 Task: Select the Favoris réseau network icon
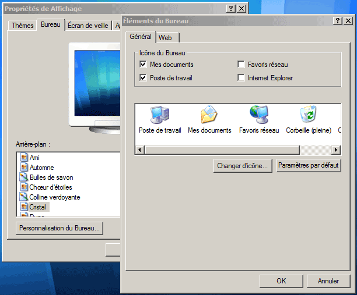(x=259, y=115)
